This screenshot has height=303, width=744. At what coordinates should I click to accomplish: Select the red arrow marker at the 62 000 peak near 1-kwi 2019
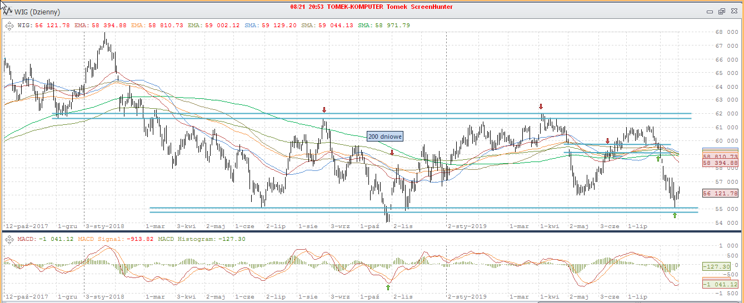point(541,106)
